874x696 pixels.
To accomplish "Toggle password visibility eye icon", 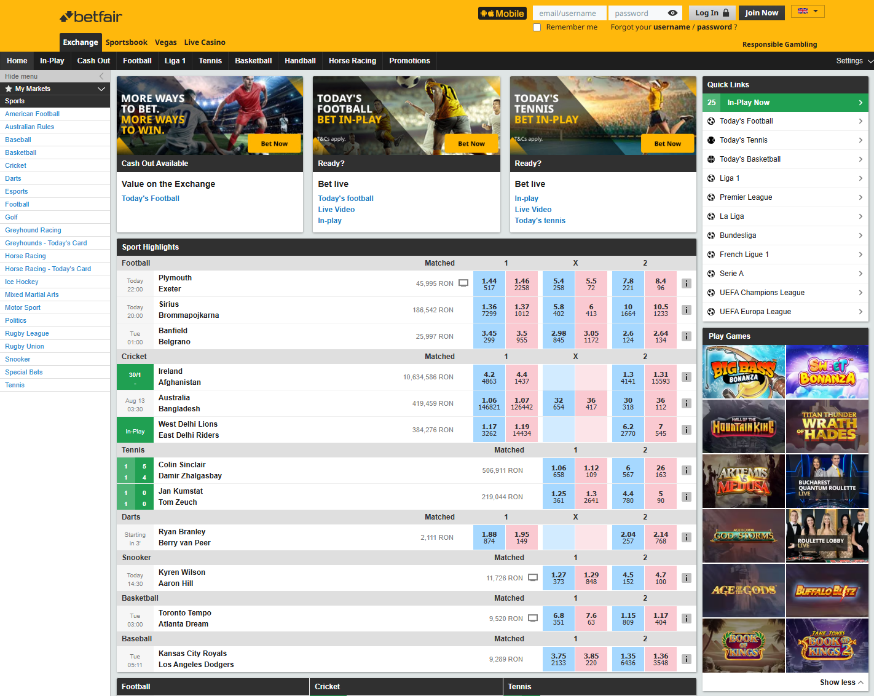I will point(672,13).
